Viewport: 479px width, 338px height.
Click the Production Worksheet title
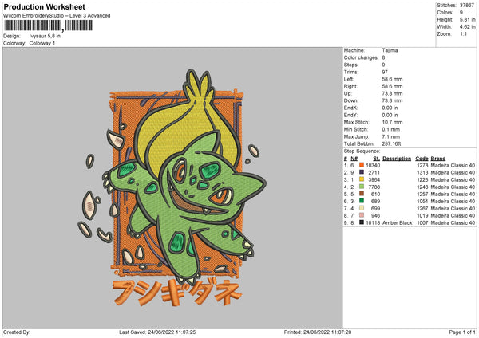coord(44,6)
